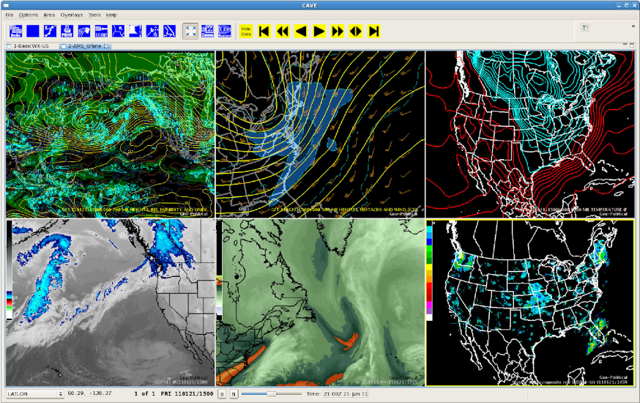
Task: Click the open perspective icon
Action: point(585,28)
